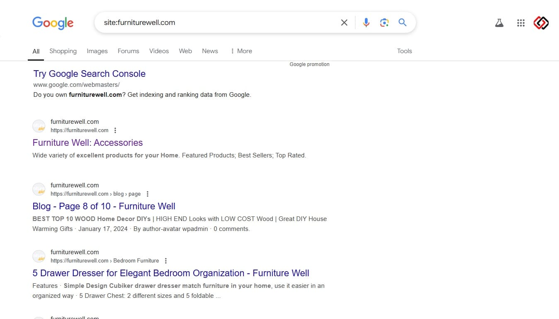Select the All tab

coord(36,51)
